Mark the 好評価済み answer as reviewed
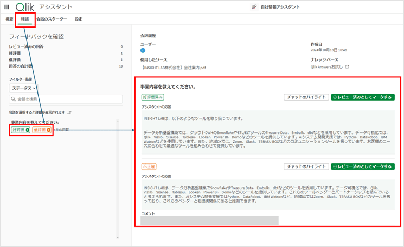The width and height of the screenshot is (404, 247). click(x=363, y=97)
